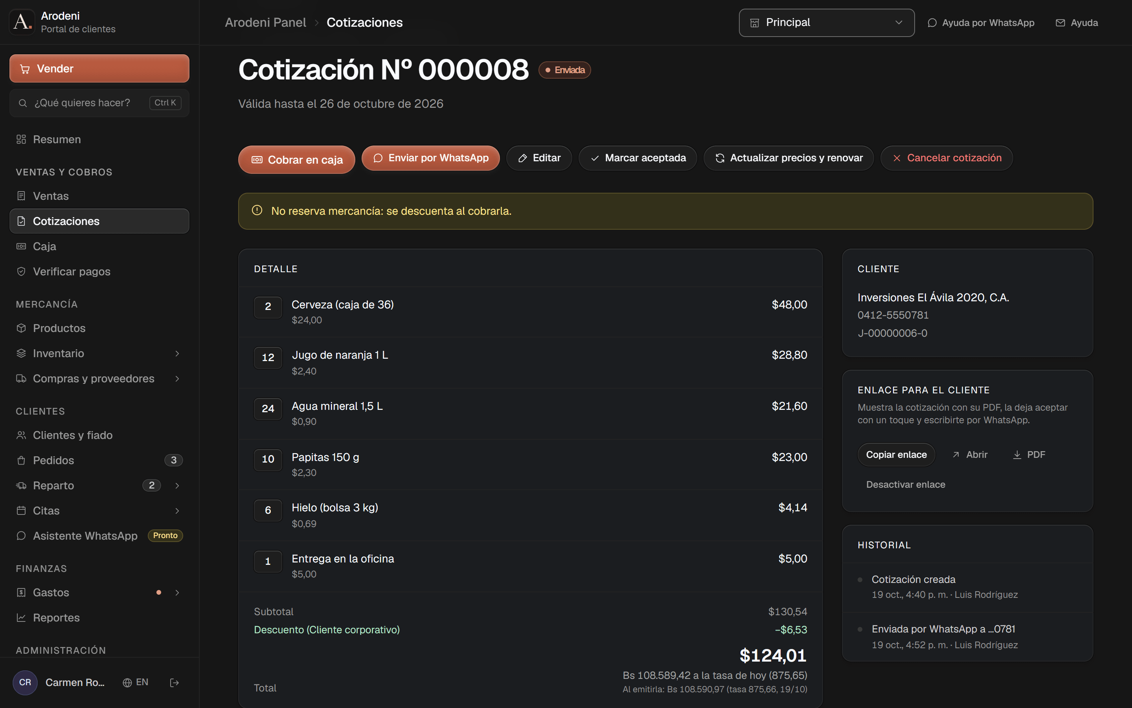Image resolution: width=1132 pixels, height=708 pixels.
Task: Open the Principal branch dropdown
Action: click(x=827, y=22)
